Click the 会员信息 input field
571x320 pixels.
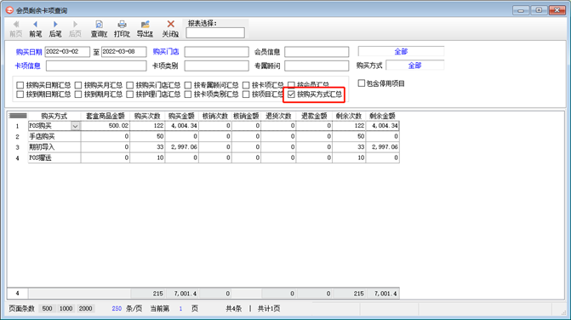pos(317,52)
